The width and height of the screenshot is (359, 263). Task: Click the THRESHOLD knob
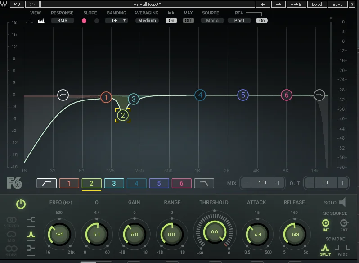215,232
